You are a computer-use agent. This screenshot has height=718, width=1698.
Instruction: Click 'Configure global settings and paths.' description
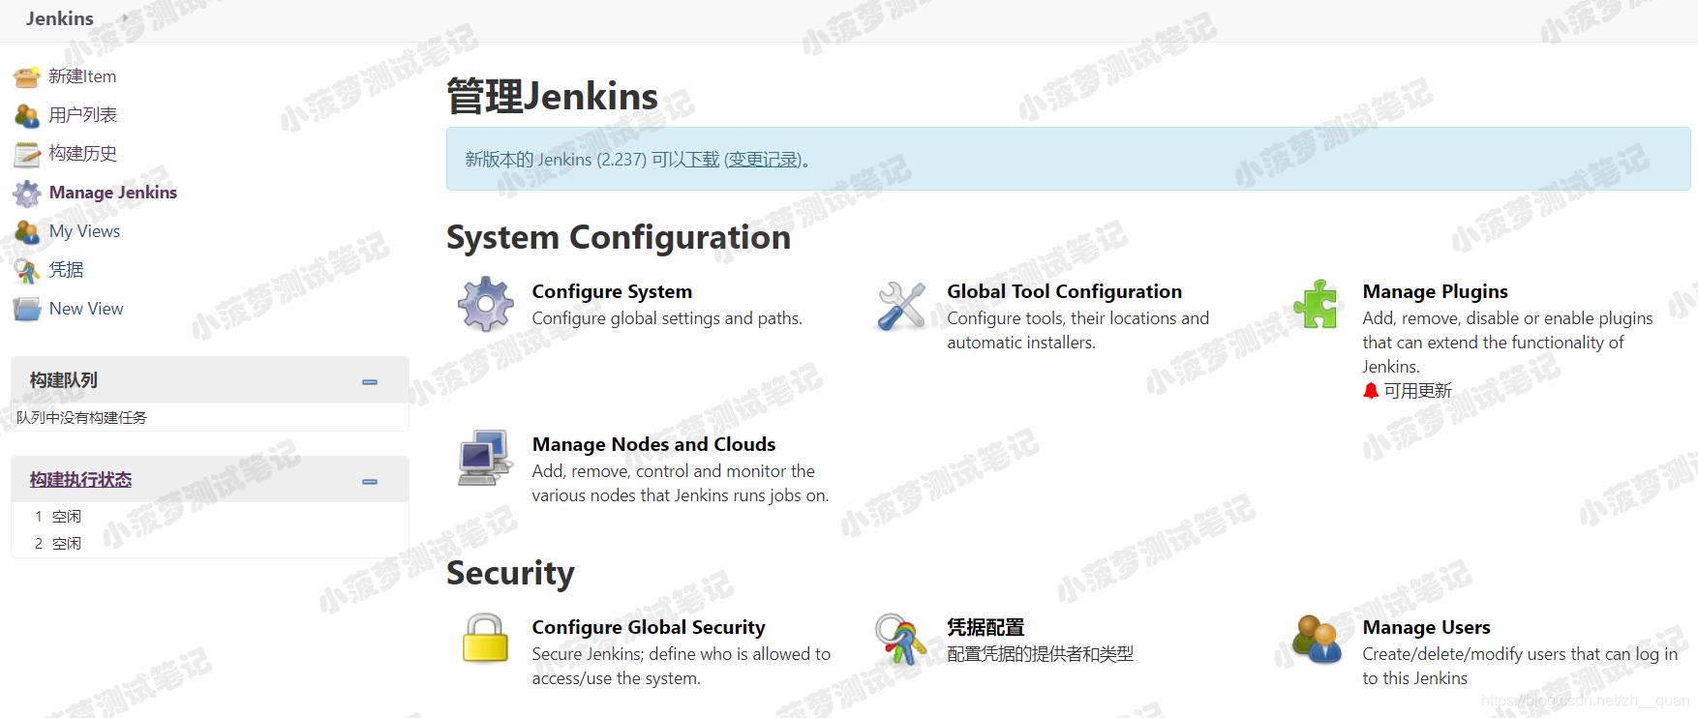pyautogui.click(x=667, y=318)
